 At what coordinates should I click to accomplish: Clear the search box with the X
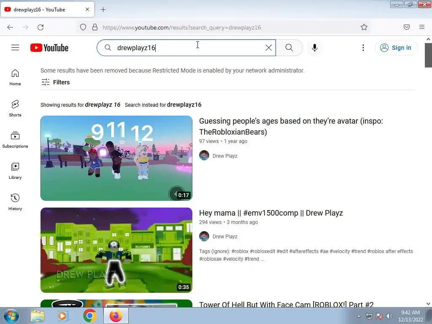click(269, 48)
